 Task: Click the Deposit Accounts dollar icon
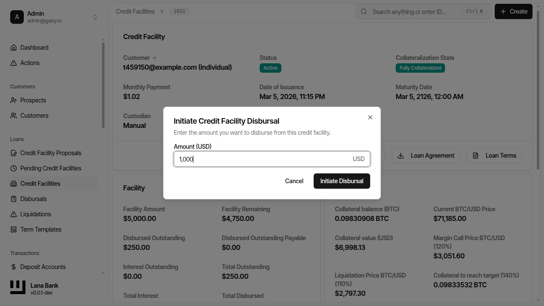pyautogui.click(x=14, y=267)
